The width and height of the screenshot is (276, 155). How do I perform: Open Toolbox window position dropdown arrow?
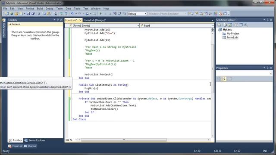(x=55, y=20)
